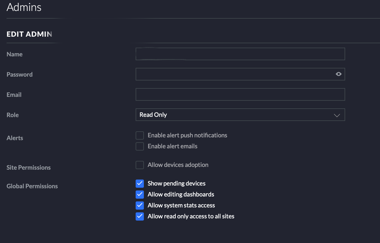
Task: Check the Allow devices adoption box
Action: [140, 165]
